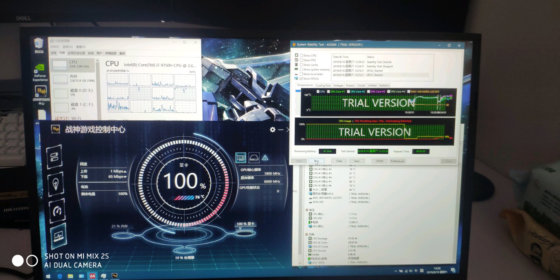Switch to the Cooling Fans tab
Viewport: 560px width, 280px height.
pyautogui.click(x=323, y=85)
